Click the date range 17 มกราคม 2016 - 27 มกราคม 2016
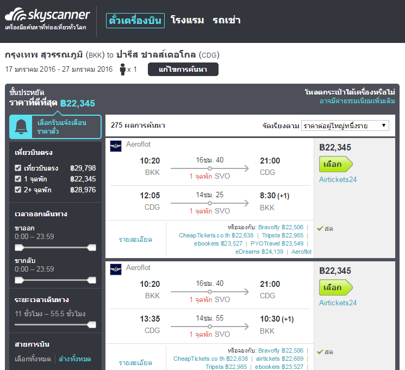 (59, 70)
